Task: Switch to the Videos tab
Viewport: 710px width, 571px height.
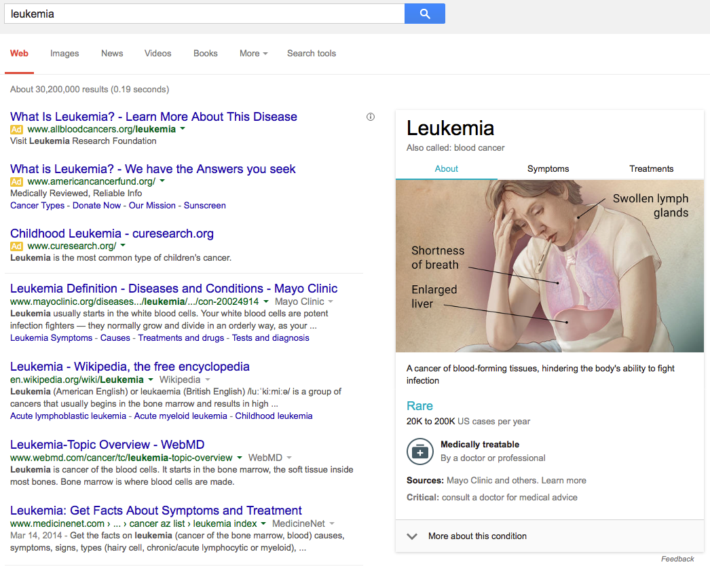Action: (x=157, y=54)
